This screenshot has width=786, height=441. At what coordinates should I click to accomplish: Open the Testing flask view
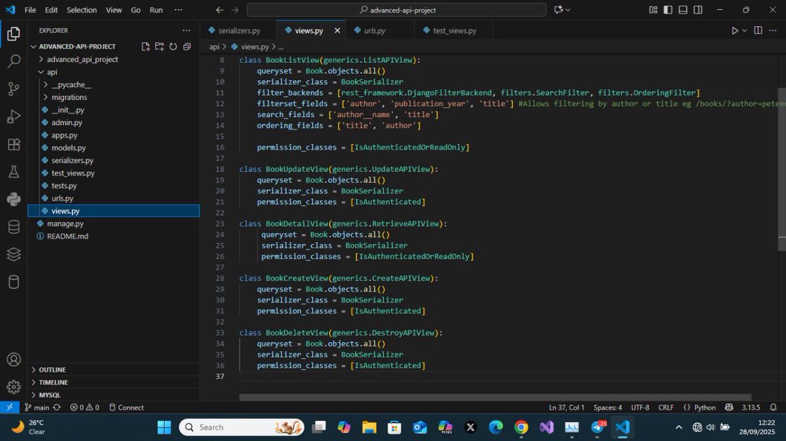pyautogui.click(x=13, y=172)
